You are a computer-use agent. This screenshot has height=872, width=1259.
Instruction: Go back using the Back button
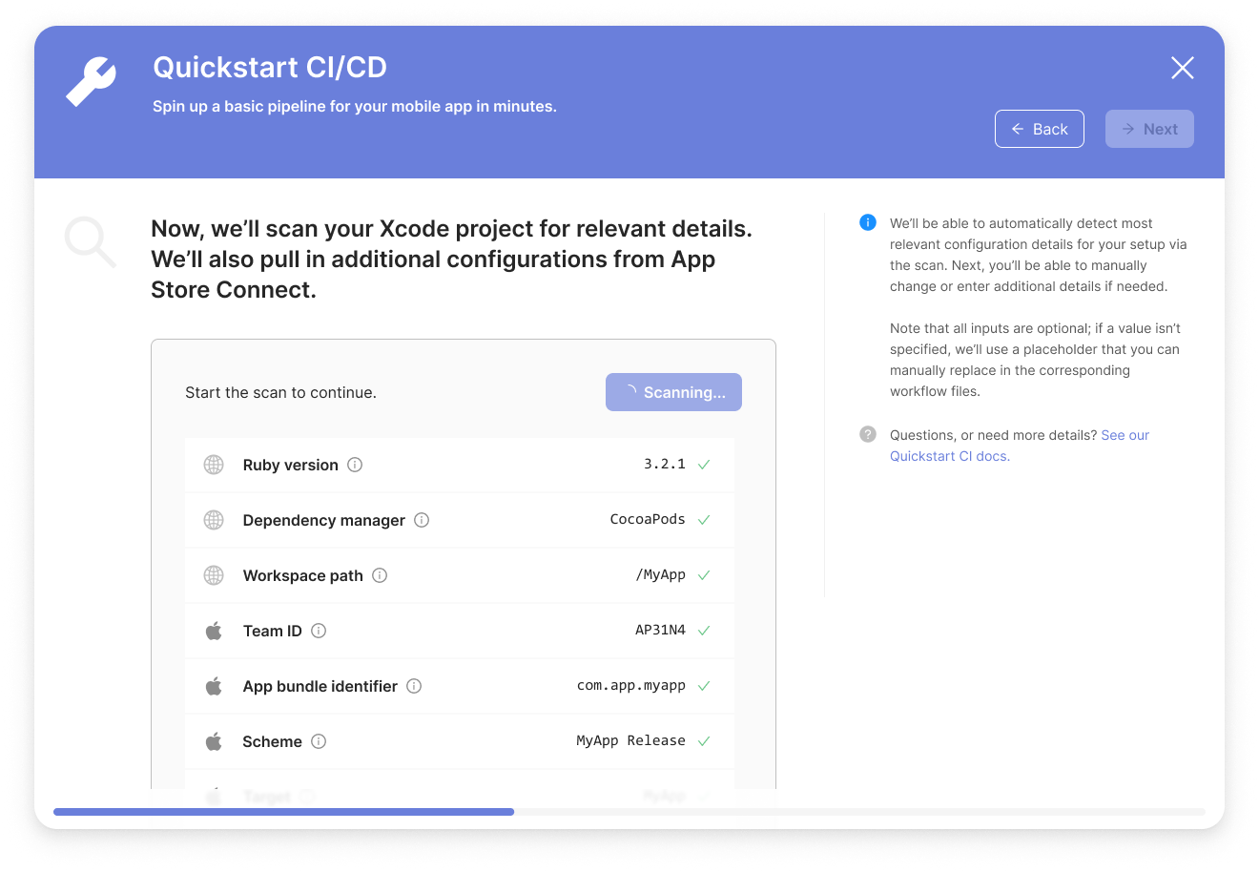point(1039,128)
